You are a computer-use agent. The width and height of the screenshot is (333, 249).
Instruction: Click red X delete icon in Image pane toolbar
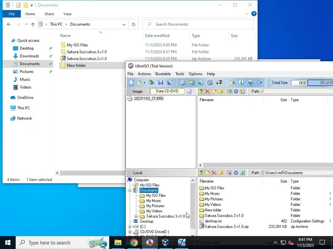[207, 91]
